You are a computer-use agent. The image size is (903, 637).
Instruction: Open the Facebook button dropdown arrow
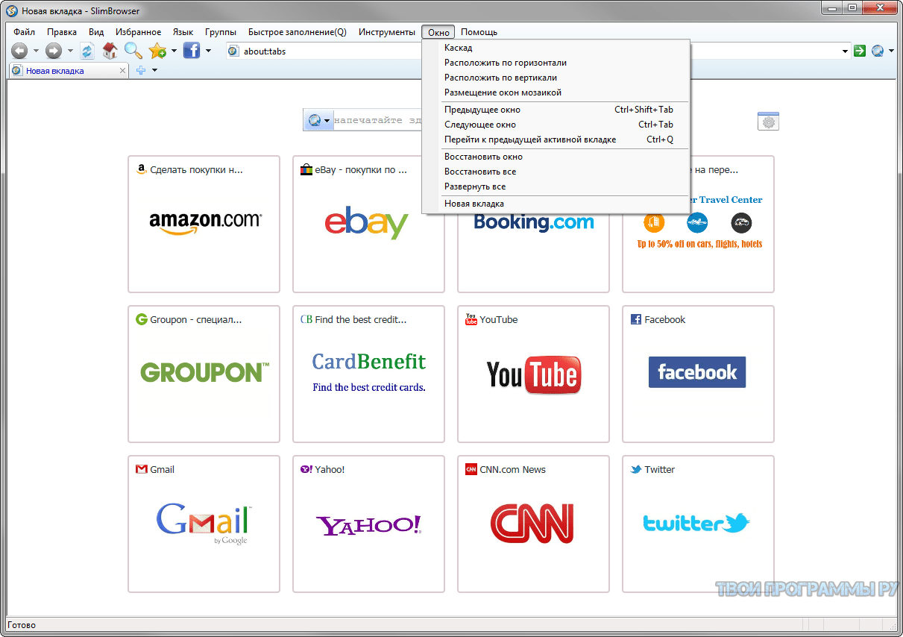coord(209,51)
